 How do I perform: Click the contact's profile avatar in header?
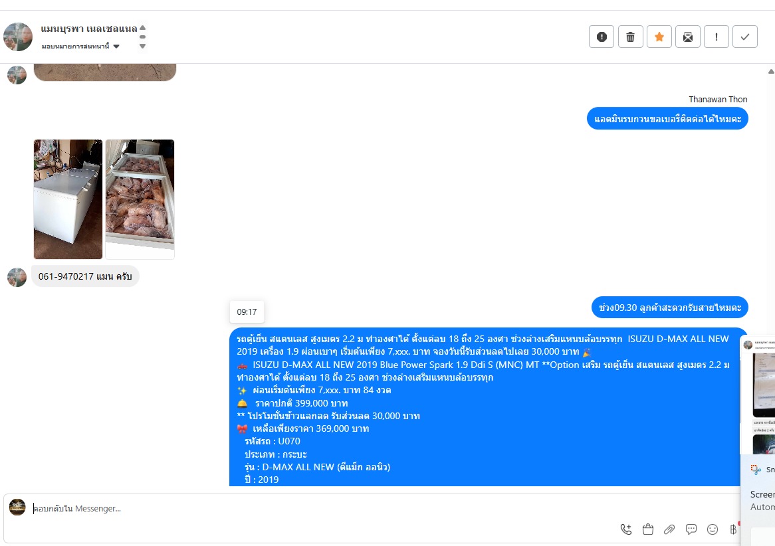point(18,37)
